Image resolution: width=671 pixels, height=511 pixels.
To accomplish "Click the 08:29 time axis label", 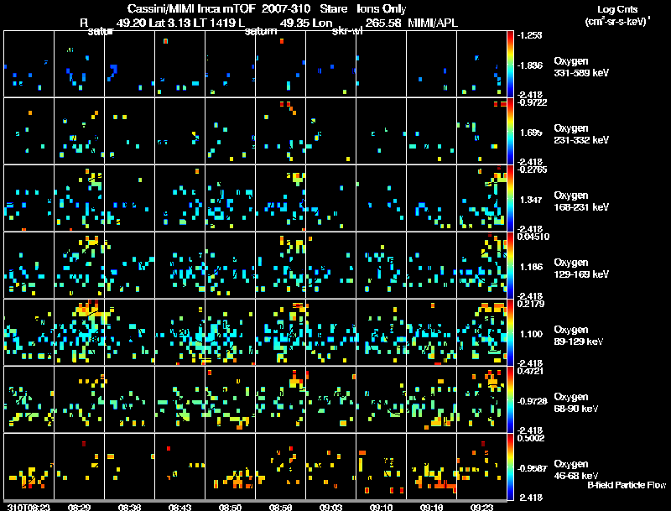I will pyautogui.click(x=79, y=507).
